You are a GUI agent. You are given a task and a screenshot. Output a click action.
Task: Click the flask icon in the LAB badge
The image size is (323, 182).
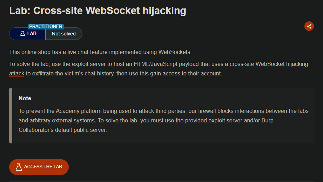22,34
